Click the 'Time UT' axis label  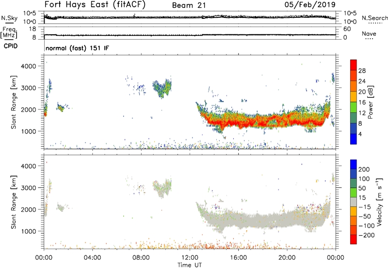(190, 265)
